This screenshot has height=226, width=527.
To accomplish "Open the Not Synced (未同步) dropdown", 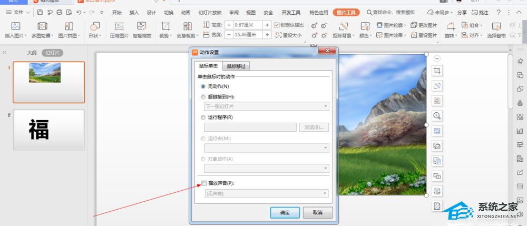I will (440, 13).
